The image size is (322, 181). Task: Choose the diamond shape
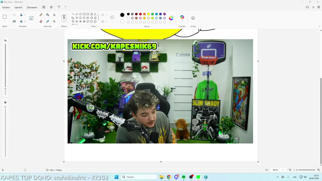(x=77, y=18)
